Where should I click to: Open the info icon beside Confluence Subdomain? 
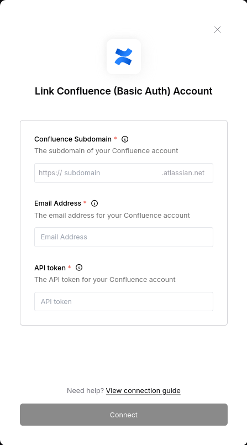[125, 139]
